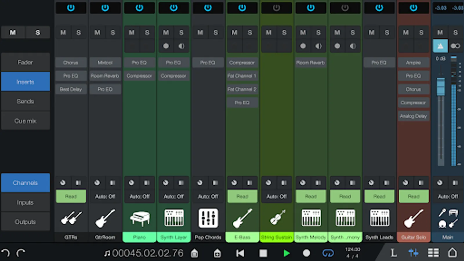
Task: Open Synth Leads automation mode Read
Action: [x=379, y=196]
